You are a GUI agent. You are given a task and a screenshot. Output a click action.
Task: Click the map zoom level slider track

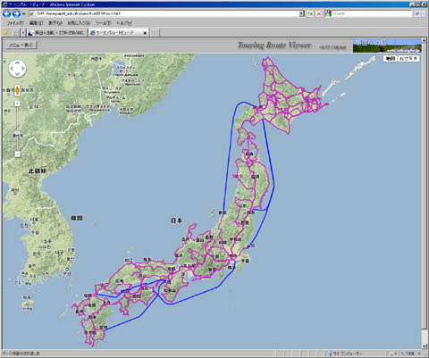coord(17,129)
